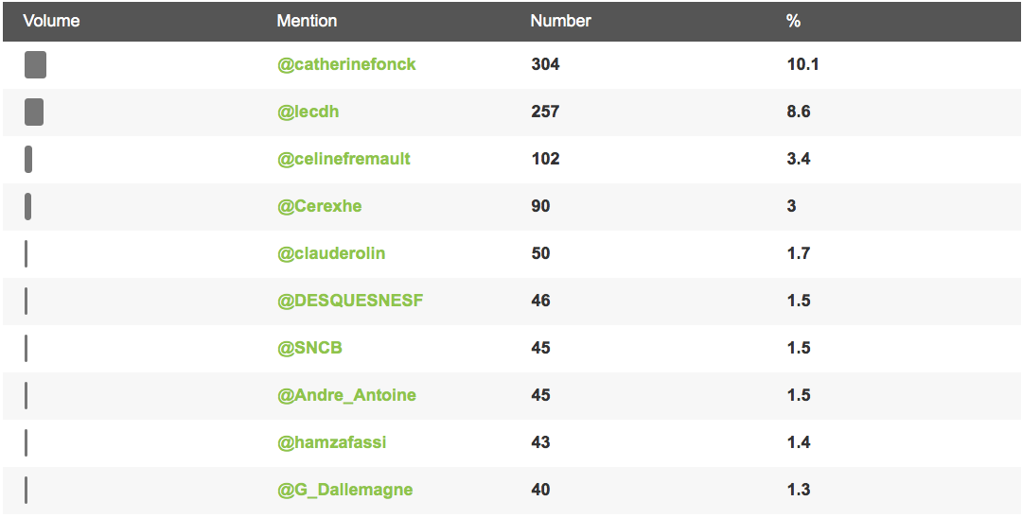Click the 8.6 percentage cell
Viewport: 1022px width, 518px height.
coord(799,112)
